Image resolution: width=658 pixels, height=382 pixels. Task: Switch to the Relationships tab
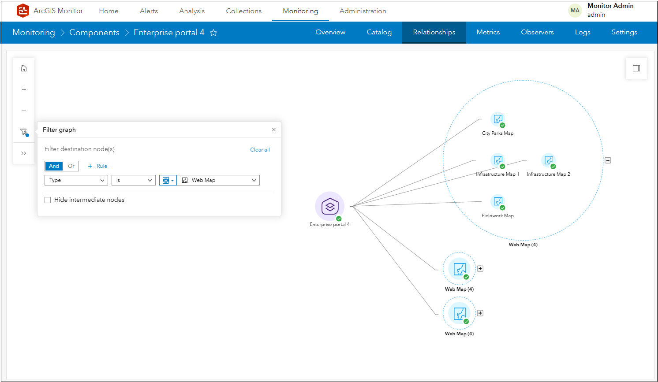click(x=434, y=32)
